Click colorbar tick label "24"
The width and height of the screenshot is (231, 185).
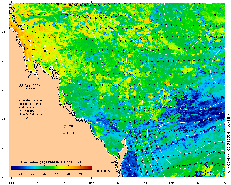[x=21, y=174]
